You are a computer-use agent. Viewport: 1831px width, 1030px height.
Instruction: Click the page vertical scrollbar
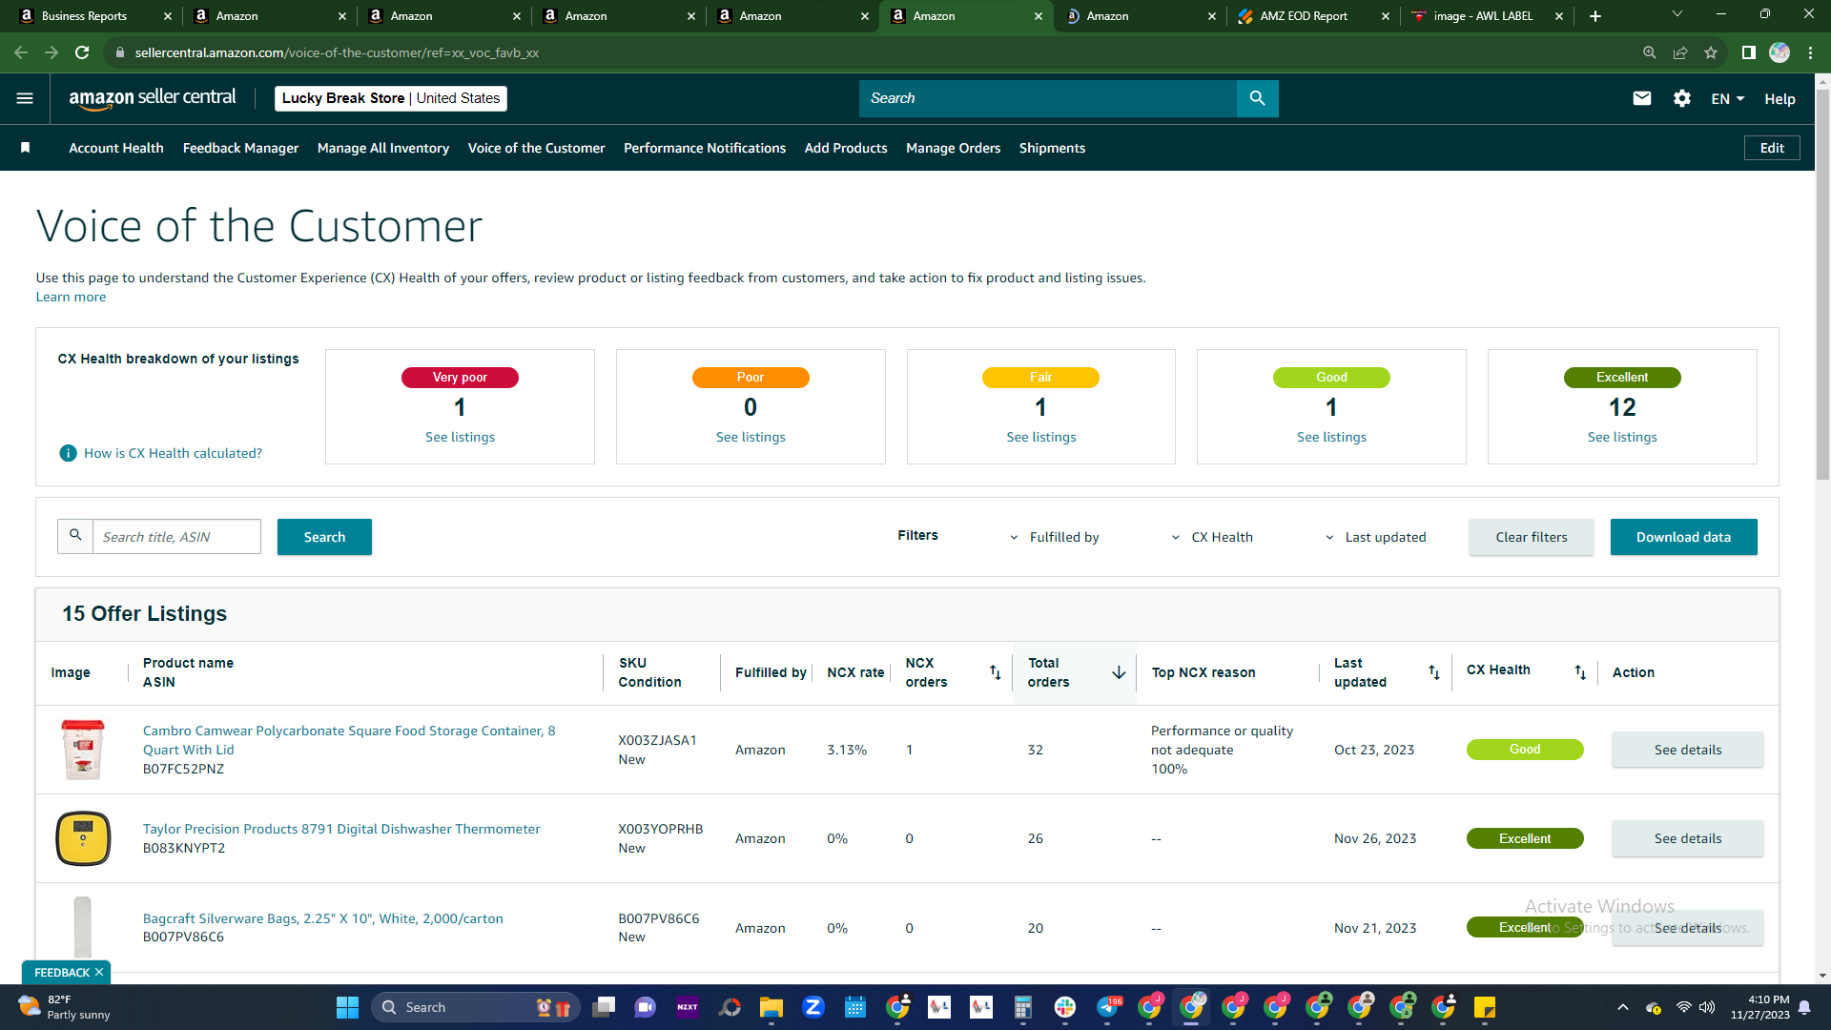click(1822, 283)
